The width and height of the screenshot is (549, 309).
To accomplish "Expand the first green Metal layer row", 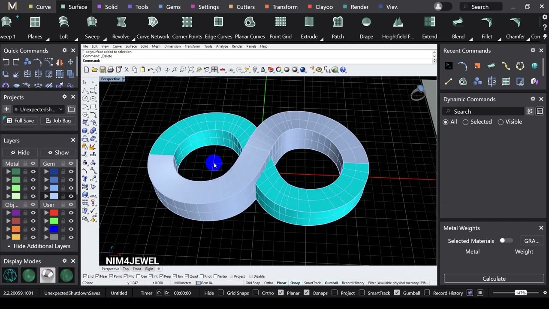I will [8, 172].
